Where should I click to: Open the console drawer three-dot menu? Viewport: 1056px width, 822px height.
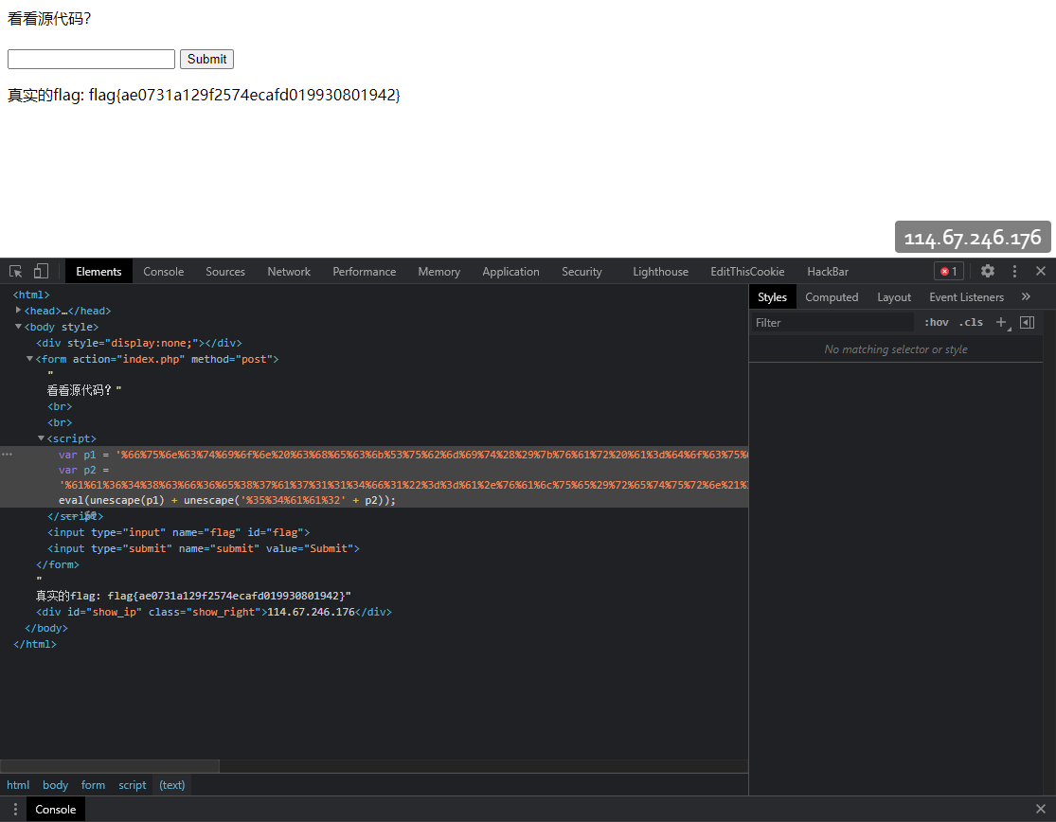coord(15,809)
